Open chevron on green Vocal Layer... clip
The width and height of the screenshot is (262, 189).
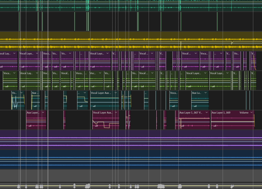pyautogui.click(x=205, y=73)
